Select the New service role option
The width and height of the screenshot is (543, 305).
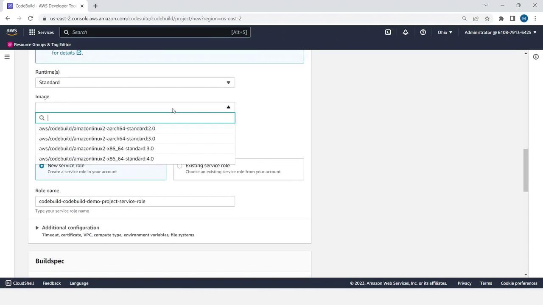42,166
